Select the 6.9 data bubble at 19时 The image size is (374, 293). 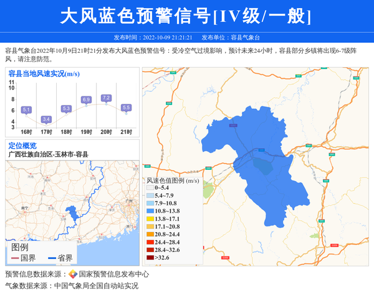(x=86, y=100)
